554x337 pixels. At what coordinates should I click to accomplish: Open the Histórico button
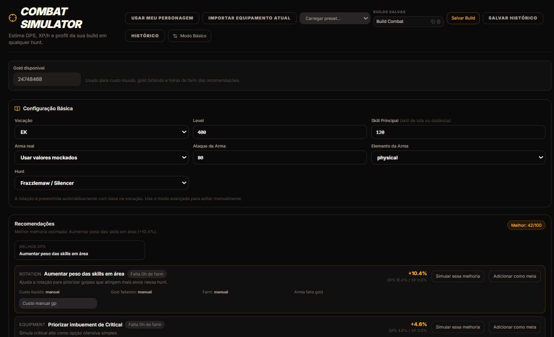pos(145,36)
